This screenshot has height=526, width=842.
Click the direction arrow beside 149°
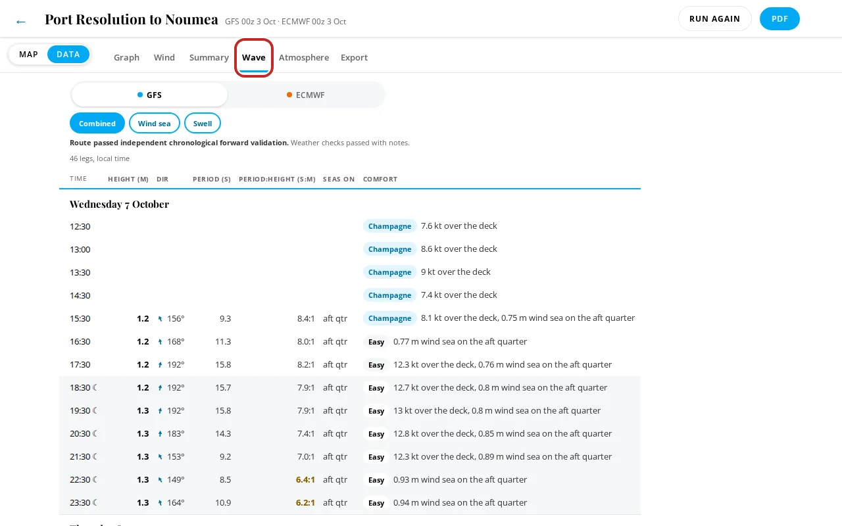160,480
